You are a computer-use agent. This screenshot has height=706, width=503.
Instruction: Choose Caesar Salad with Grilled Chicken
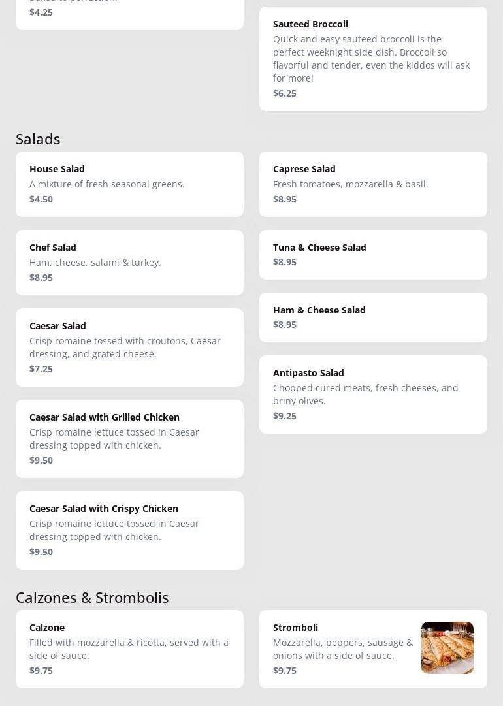pos(129,438)
